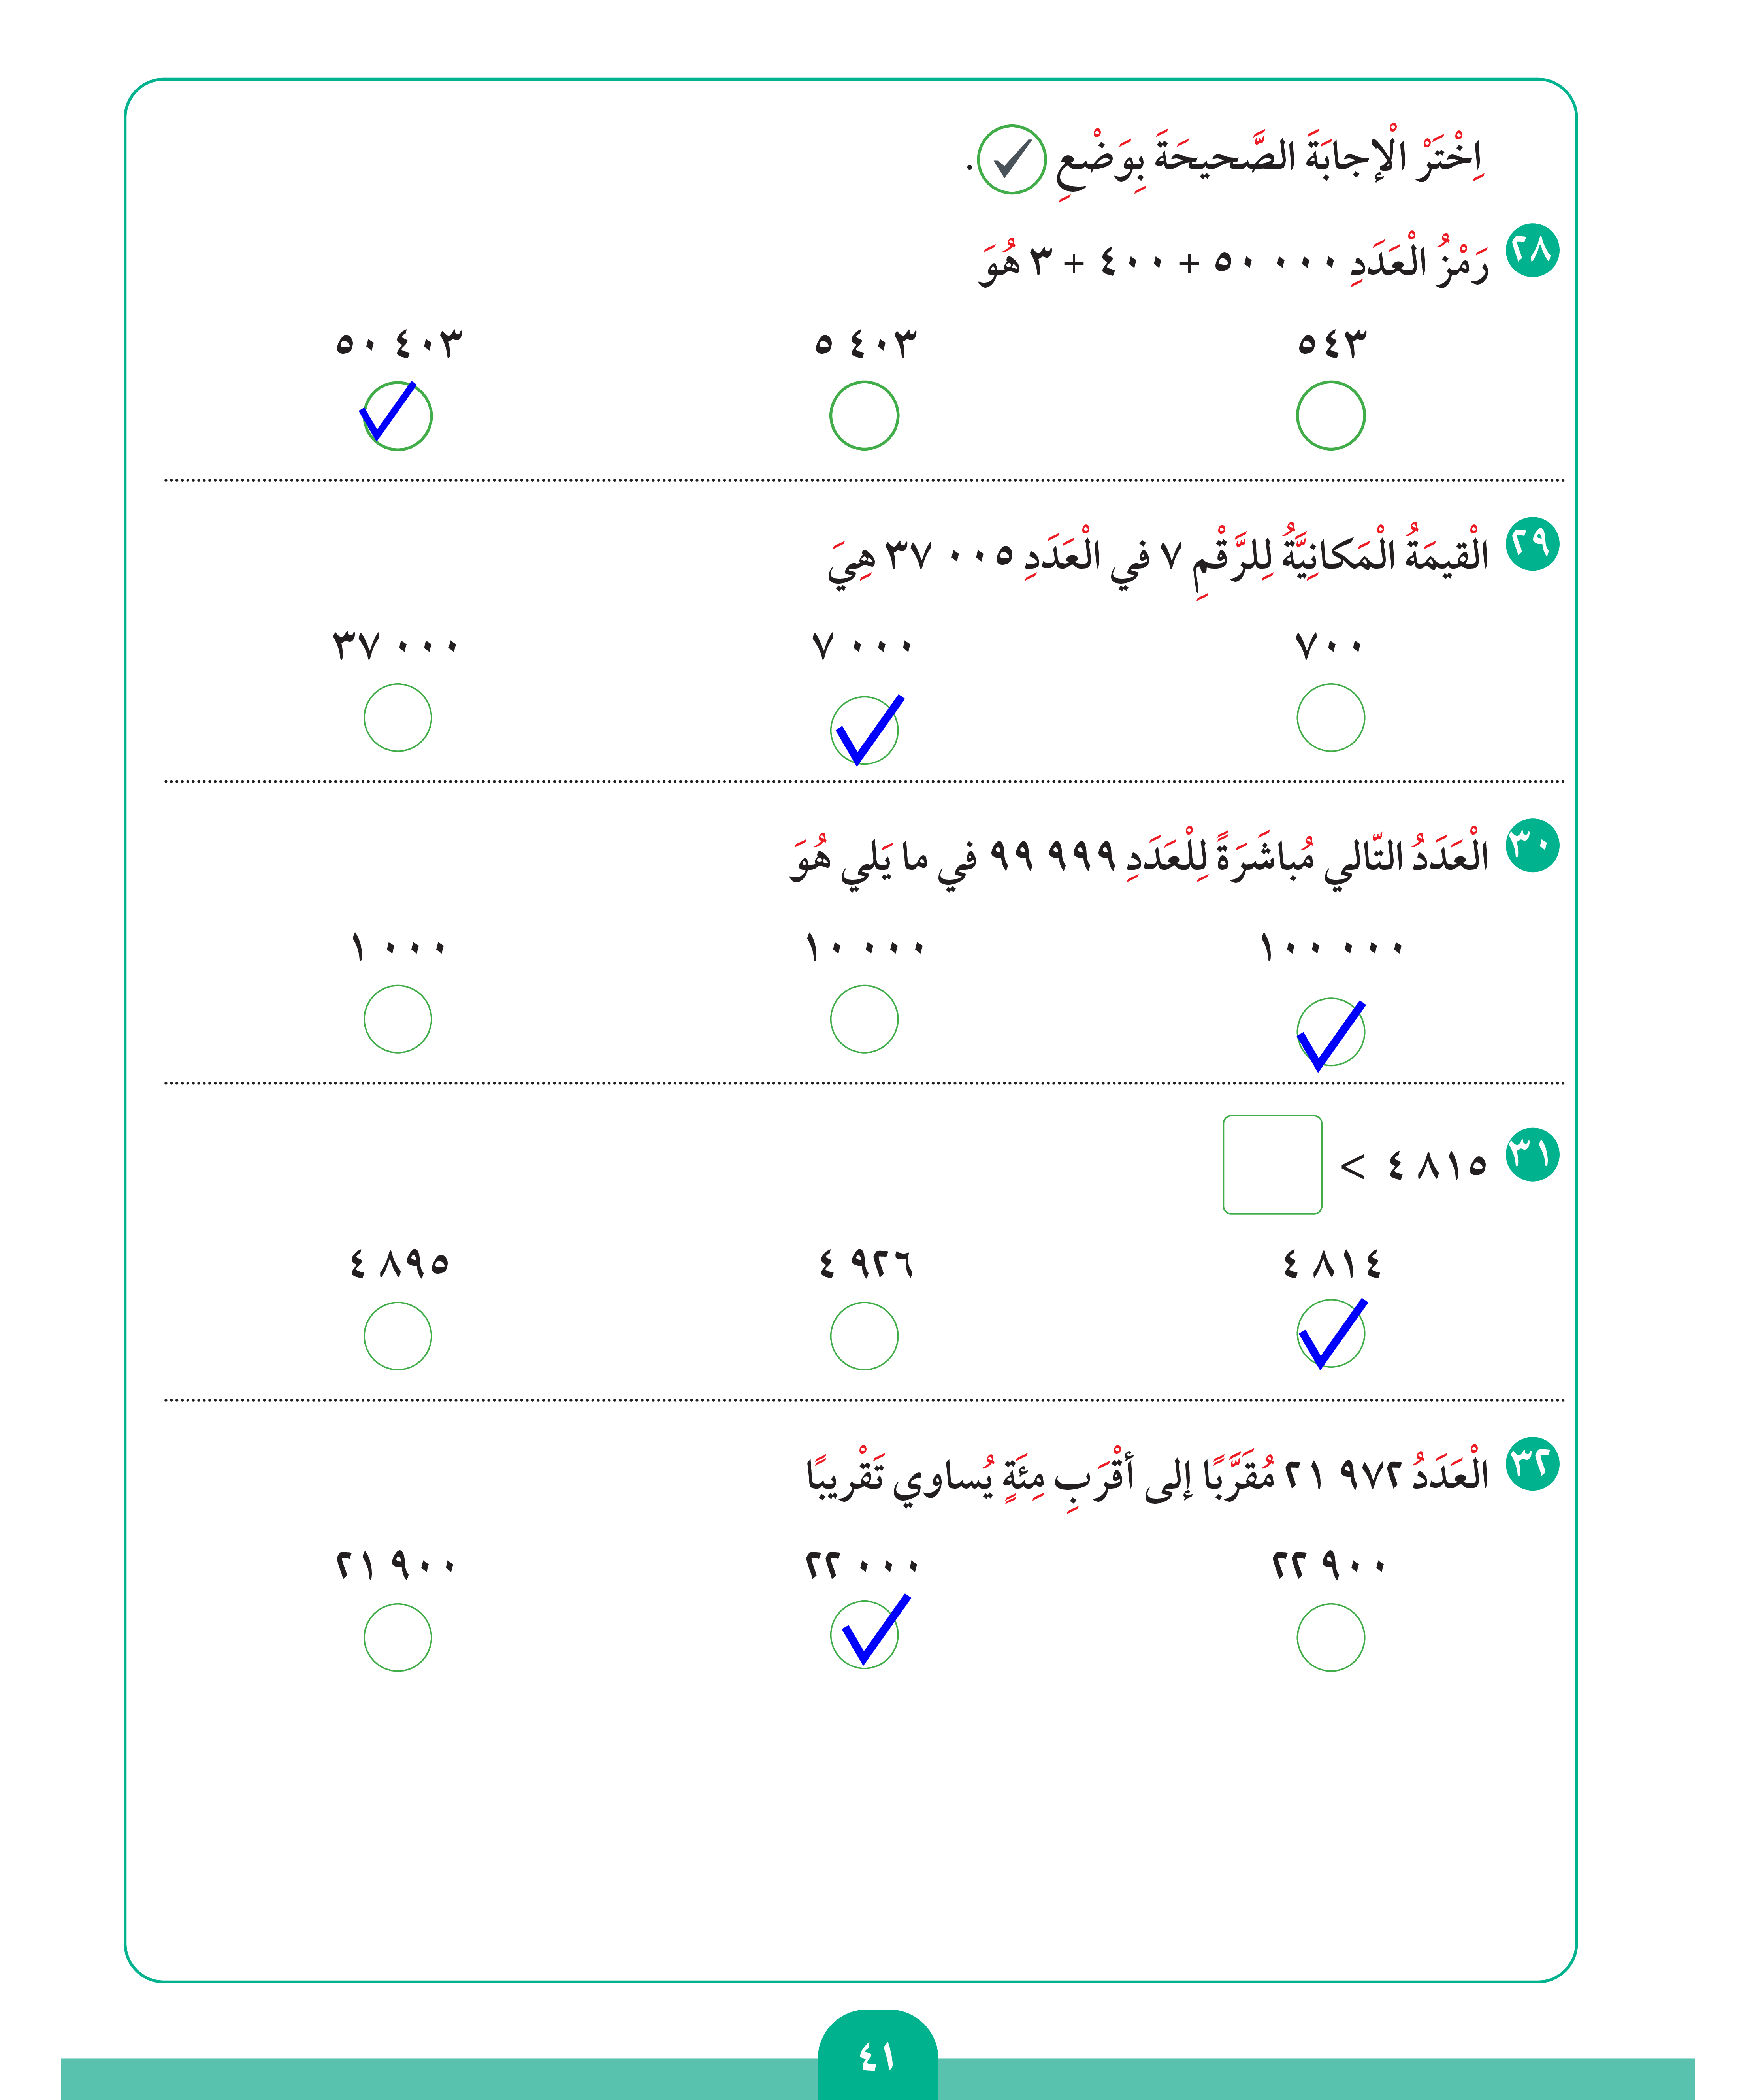Screen dimensions: 1756x2100
Task: Choose the empty circle under 22 900
Action: [1330, 1638]
